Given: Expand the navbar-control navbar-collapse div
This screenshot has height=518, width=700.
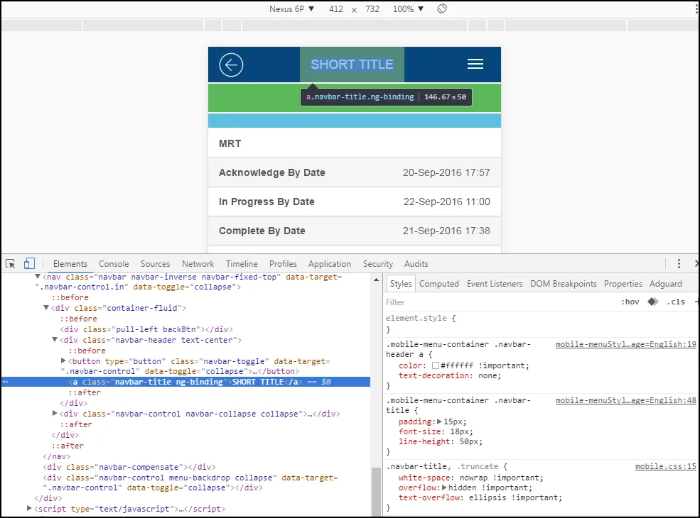Looking at the screenshot, I should coord(55,413).
